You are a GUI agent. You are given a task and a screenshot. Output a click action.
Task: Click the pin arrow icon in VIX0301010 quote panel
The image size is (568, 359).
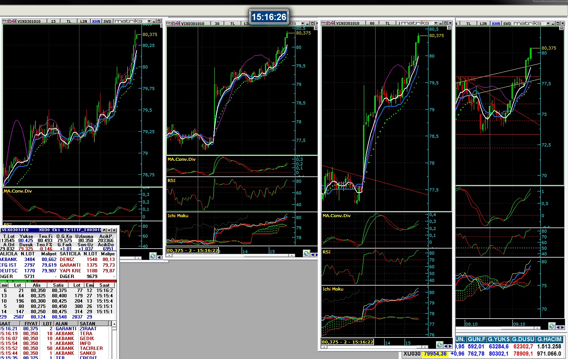(x=104, y=230)
